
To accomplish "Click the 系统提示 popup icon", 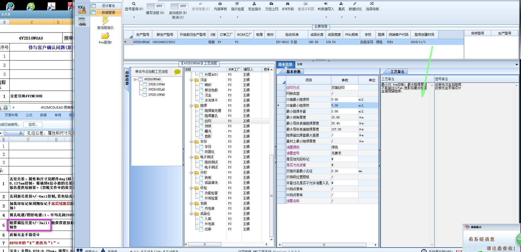I will click(467, 227).
